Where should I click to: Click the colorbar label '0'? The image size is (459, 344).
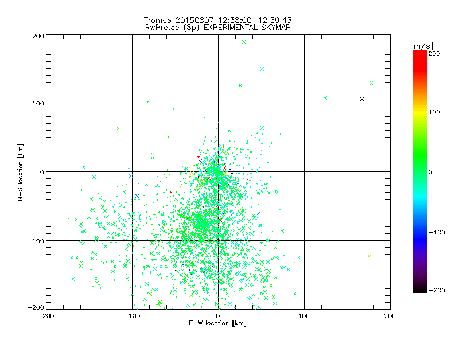pyautogui.click(x=430, y=172)
